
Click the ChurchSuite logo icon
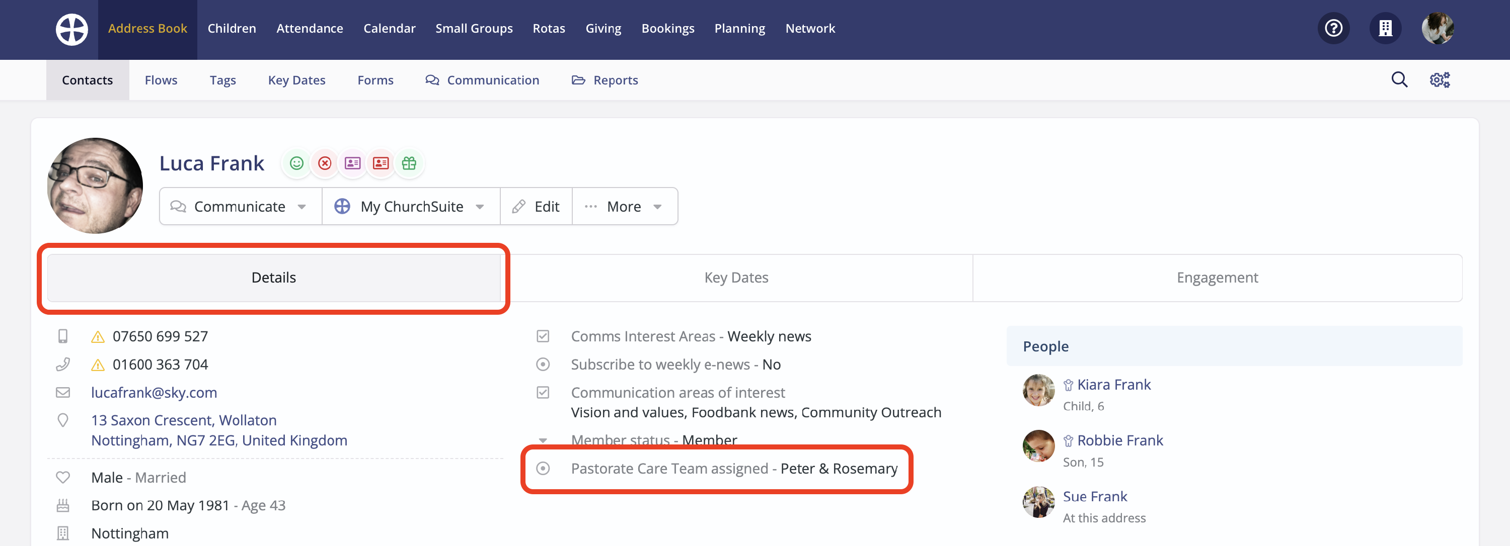tap(71, 29)
